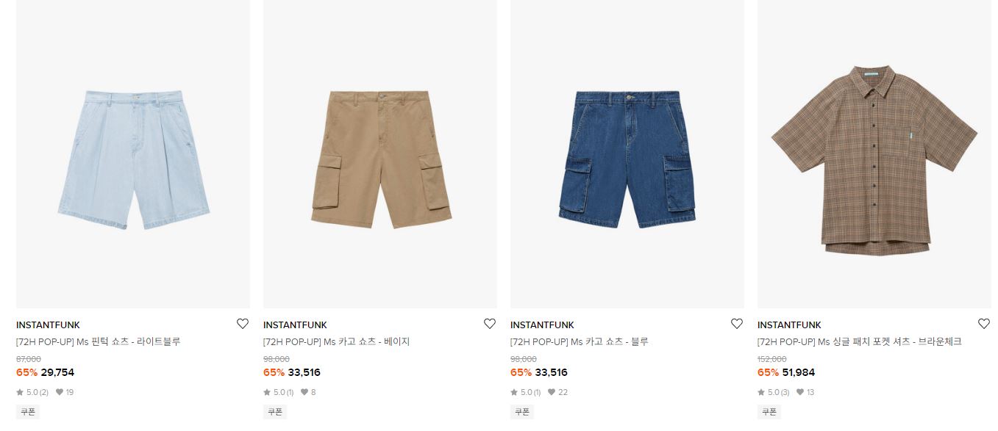The image size is (998, 431).
Task: Click the 22 likes heart count on blue shorts
Action: click(x=558, y=392)
